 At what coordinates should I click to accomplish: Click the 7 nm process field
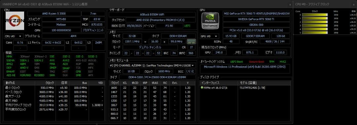coord(93,14)
